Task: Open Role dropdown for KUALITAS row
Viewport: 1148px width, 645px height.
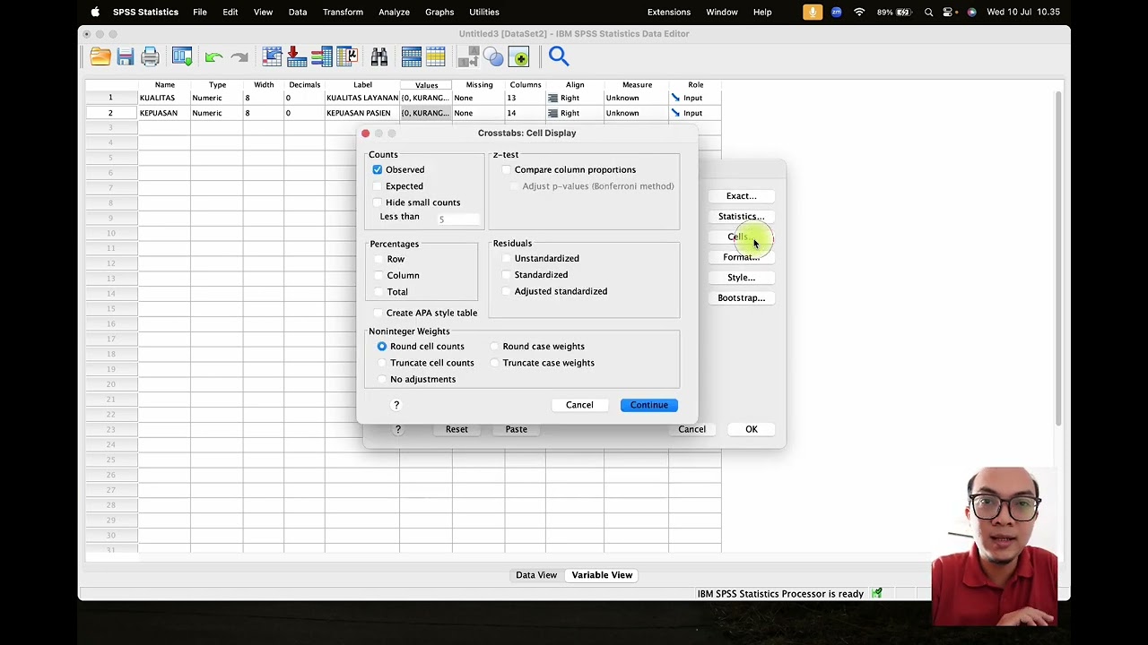Action: (694, 98)
